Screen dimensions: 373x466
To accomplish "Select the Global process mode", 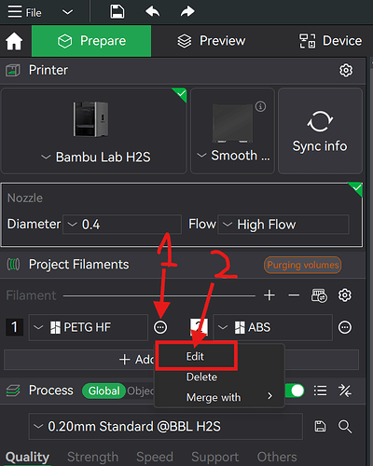I will click(104, 391).
